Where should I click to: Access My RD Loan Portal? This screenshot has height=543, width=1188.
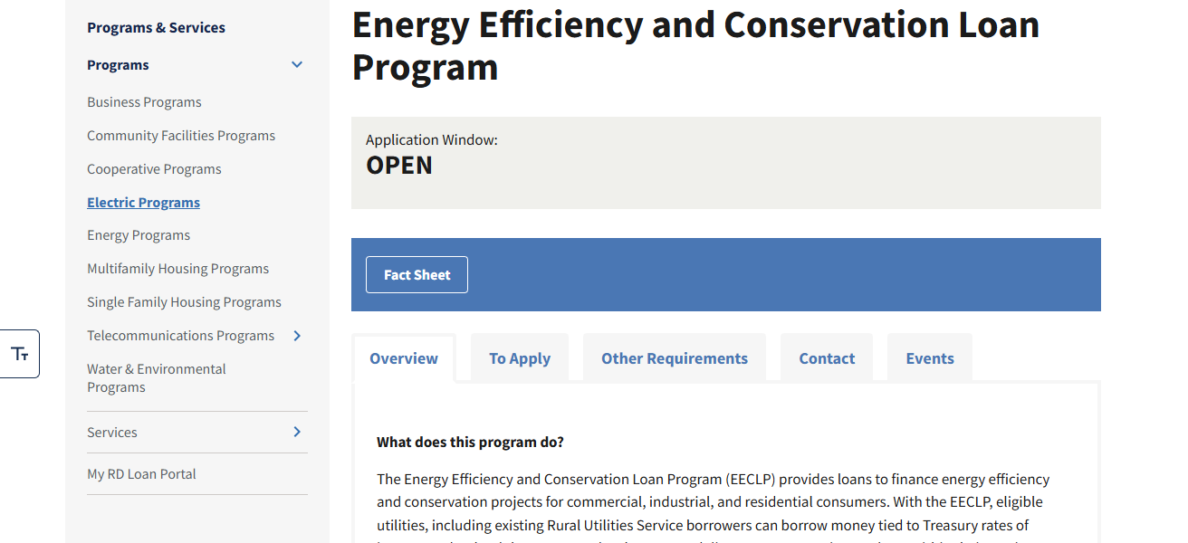click(141, 473)
